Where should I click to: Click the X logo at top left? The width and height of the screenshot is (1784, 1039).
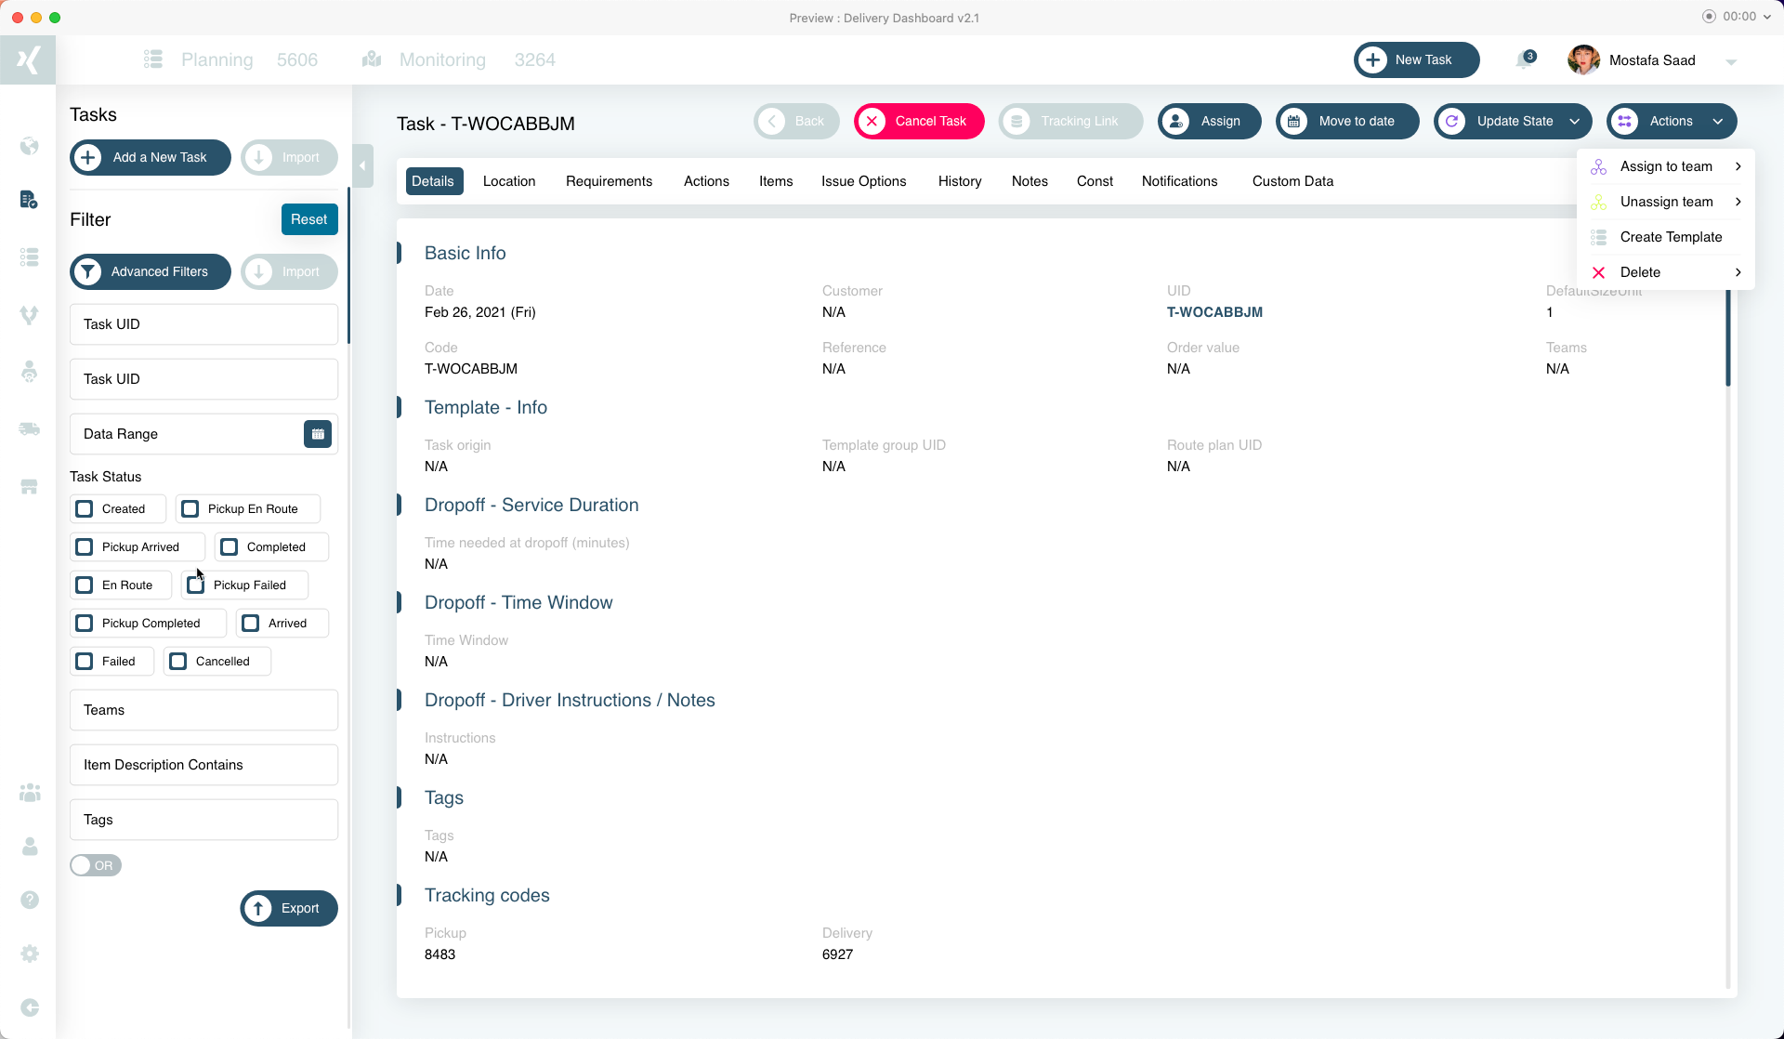pyautogui.click(x=28, y=60)
